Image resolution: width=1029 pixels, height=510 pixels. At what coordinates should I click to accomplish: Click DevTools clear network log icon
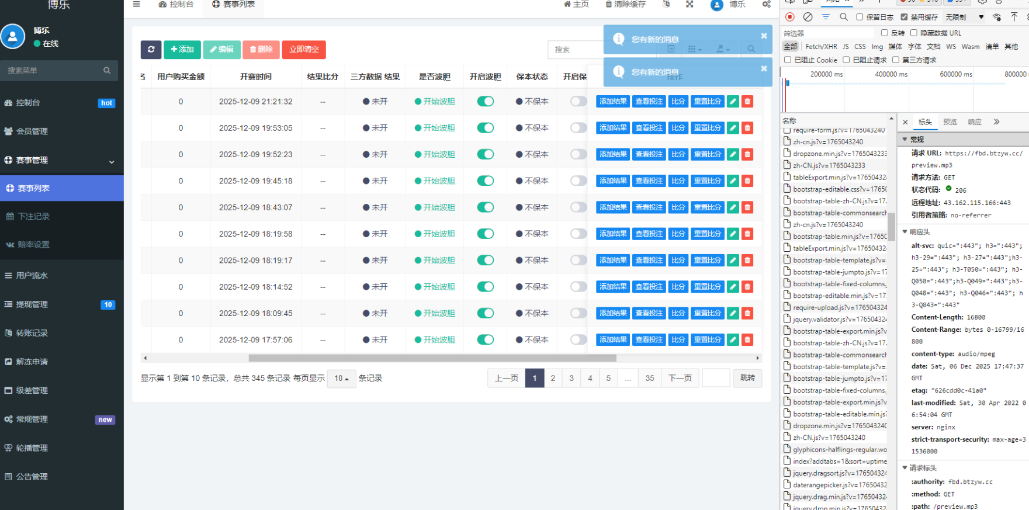808,17
